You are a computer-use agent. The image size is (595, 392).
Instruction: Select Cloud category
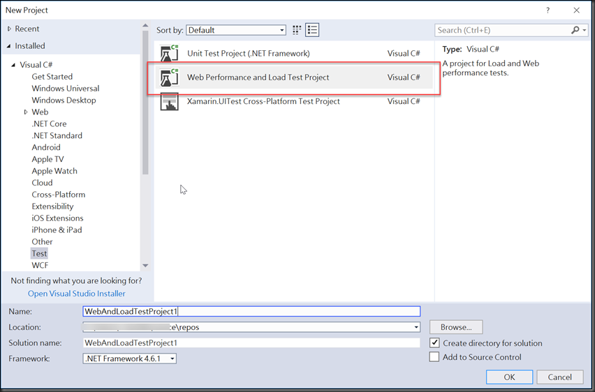click(x=42, y=183)
